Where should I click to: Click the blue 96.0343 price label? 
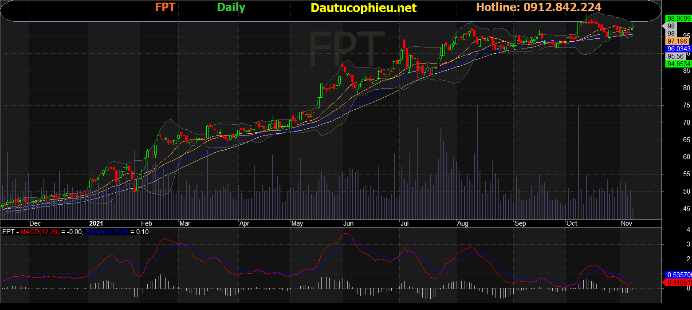[x=678, y=48]
